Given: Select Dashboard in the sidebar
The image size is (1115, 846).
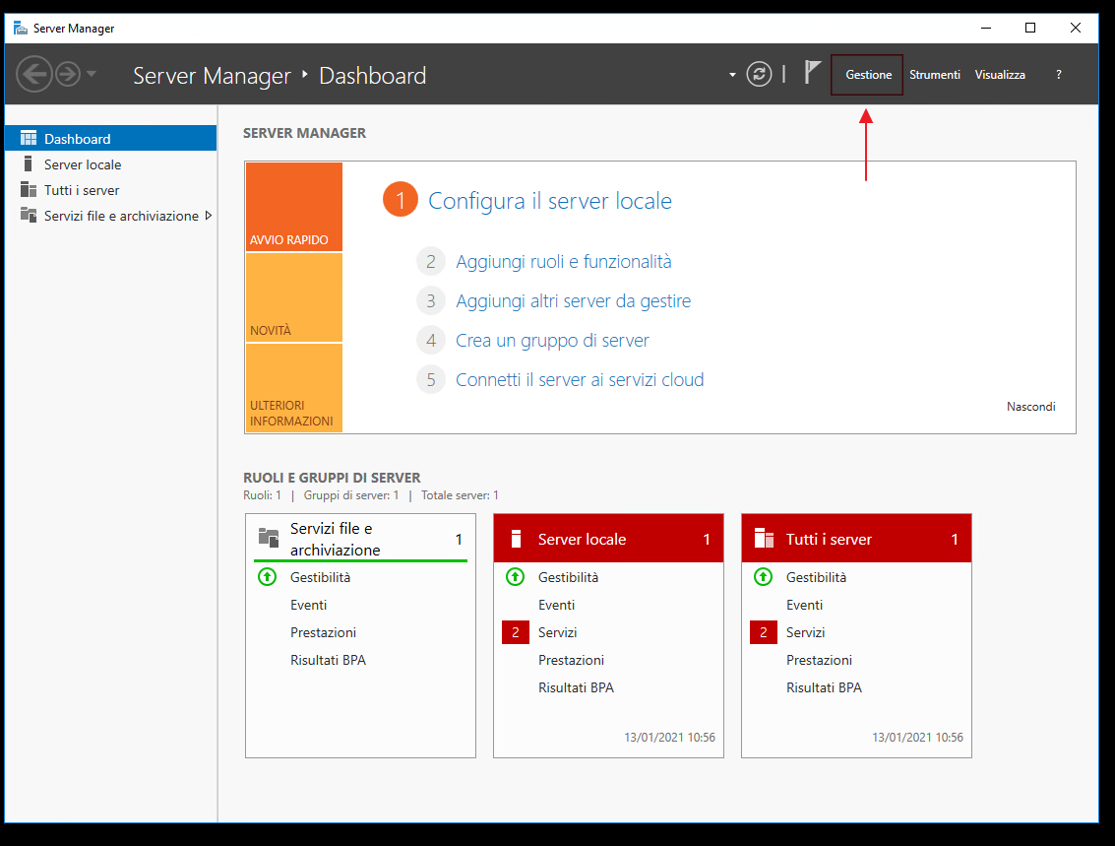Looking at the screenshot, I should coord(111,138).
